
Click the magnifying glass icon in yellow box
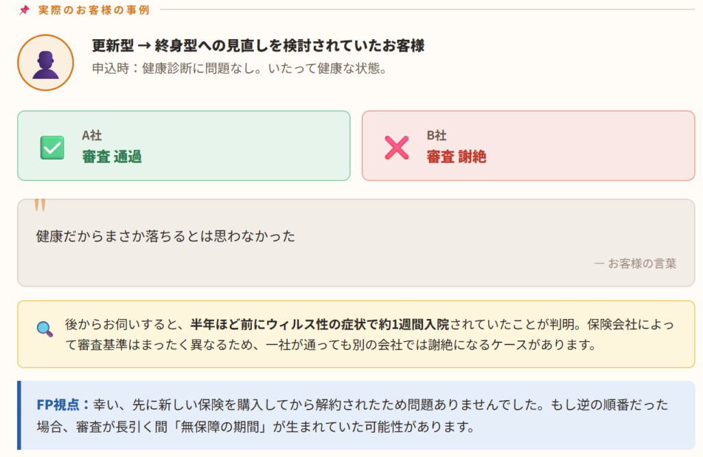click(45, 329)
